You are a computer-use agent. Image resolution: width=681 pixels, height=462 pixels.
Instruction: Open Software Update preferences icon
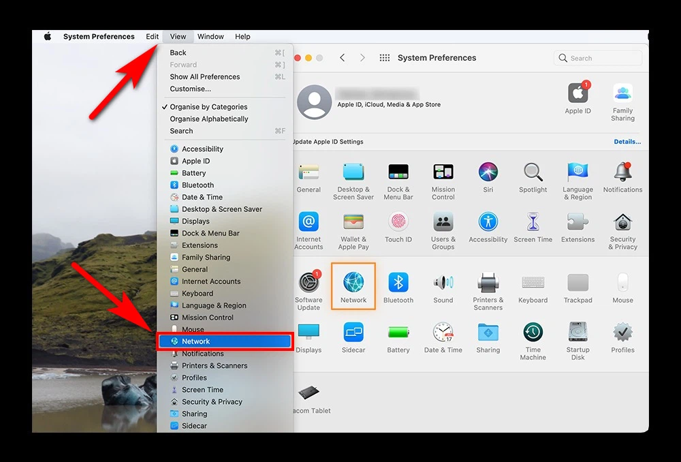coord(309,283)
